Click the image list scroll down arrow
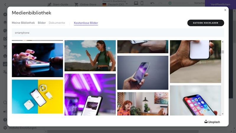 click(223, 114)
